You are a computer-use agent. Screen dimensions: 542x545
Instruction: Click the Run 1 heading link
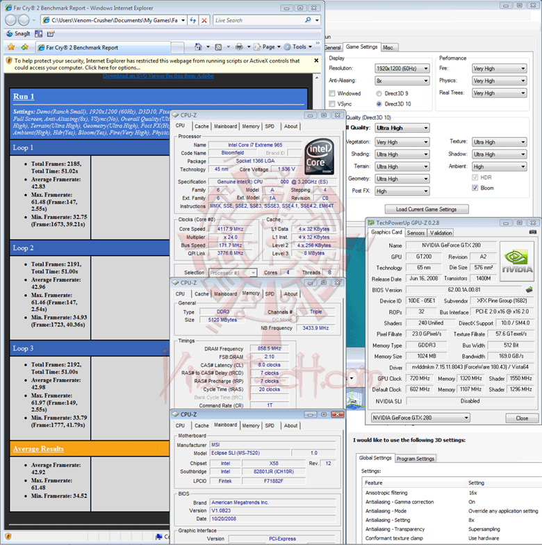[24, 96]
